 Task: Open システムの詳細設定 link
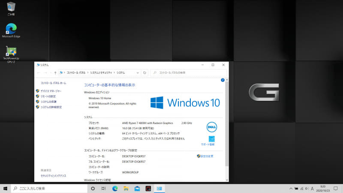(51, 107)
